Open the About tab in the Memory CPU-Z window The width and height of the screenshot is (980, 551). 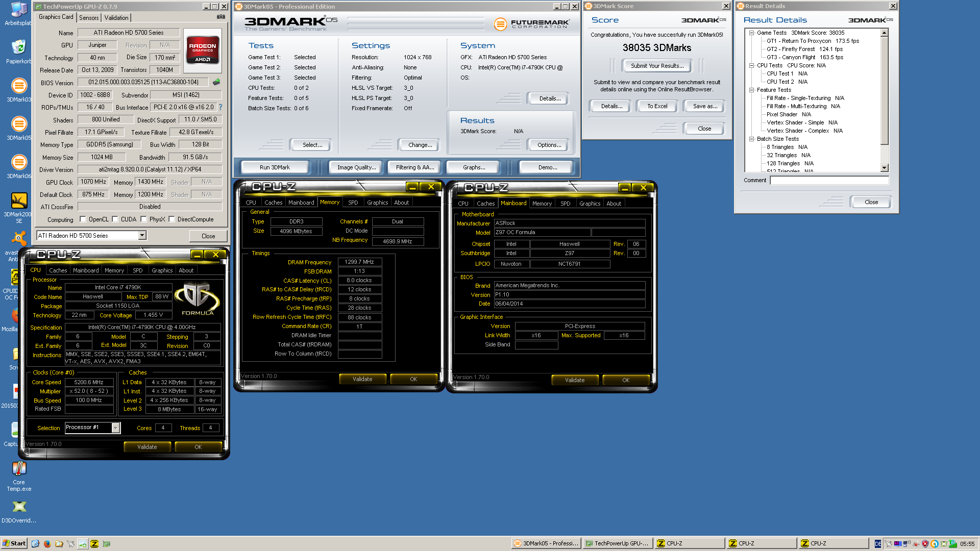pos(401,203)
